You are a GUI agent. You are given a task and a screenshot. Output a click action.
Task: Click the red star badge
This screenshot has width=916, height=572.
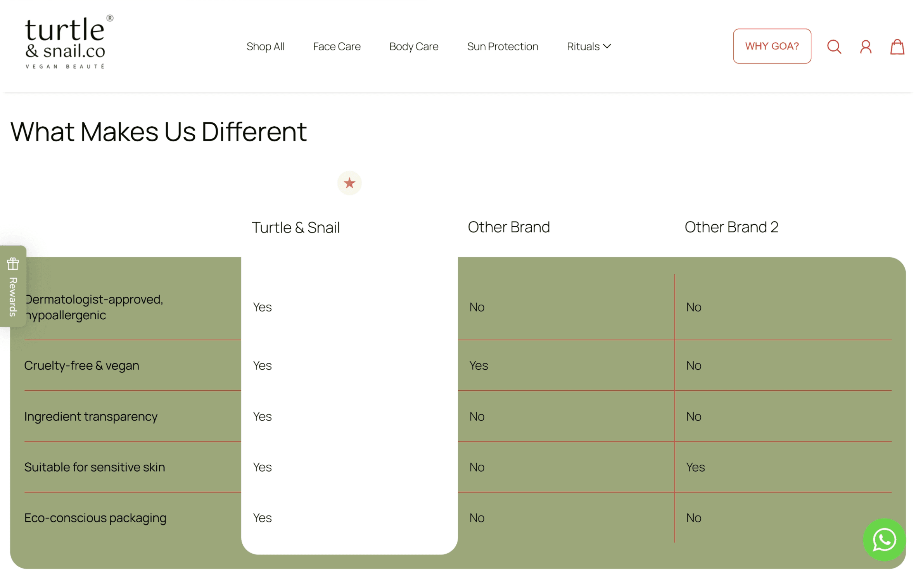[349, 183]
